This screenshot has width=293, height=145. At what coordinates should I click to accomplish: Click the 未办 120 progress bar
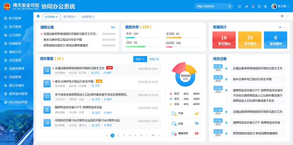(x=142, y=38)
